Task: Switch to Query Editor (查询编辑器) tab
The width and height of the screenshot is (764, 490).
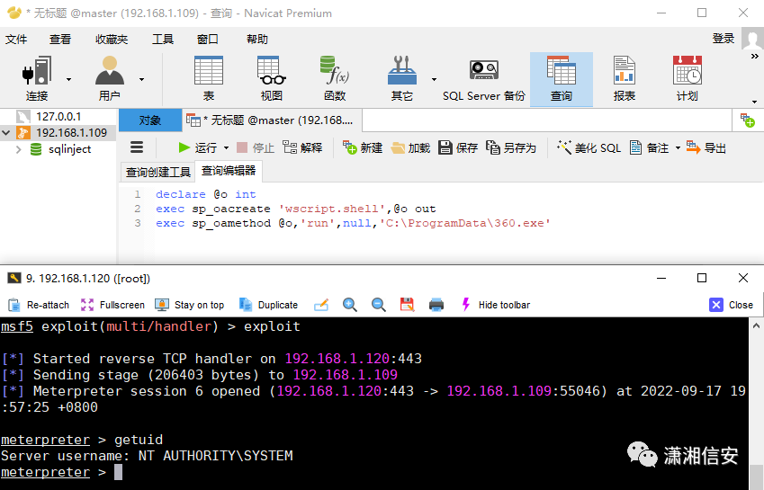Action: click(x=229, y=171)
